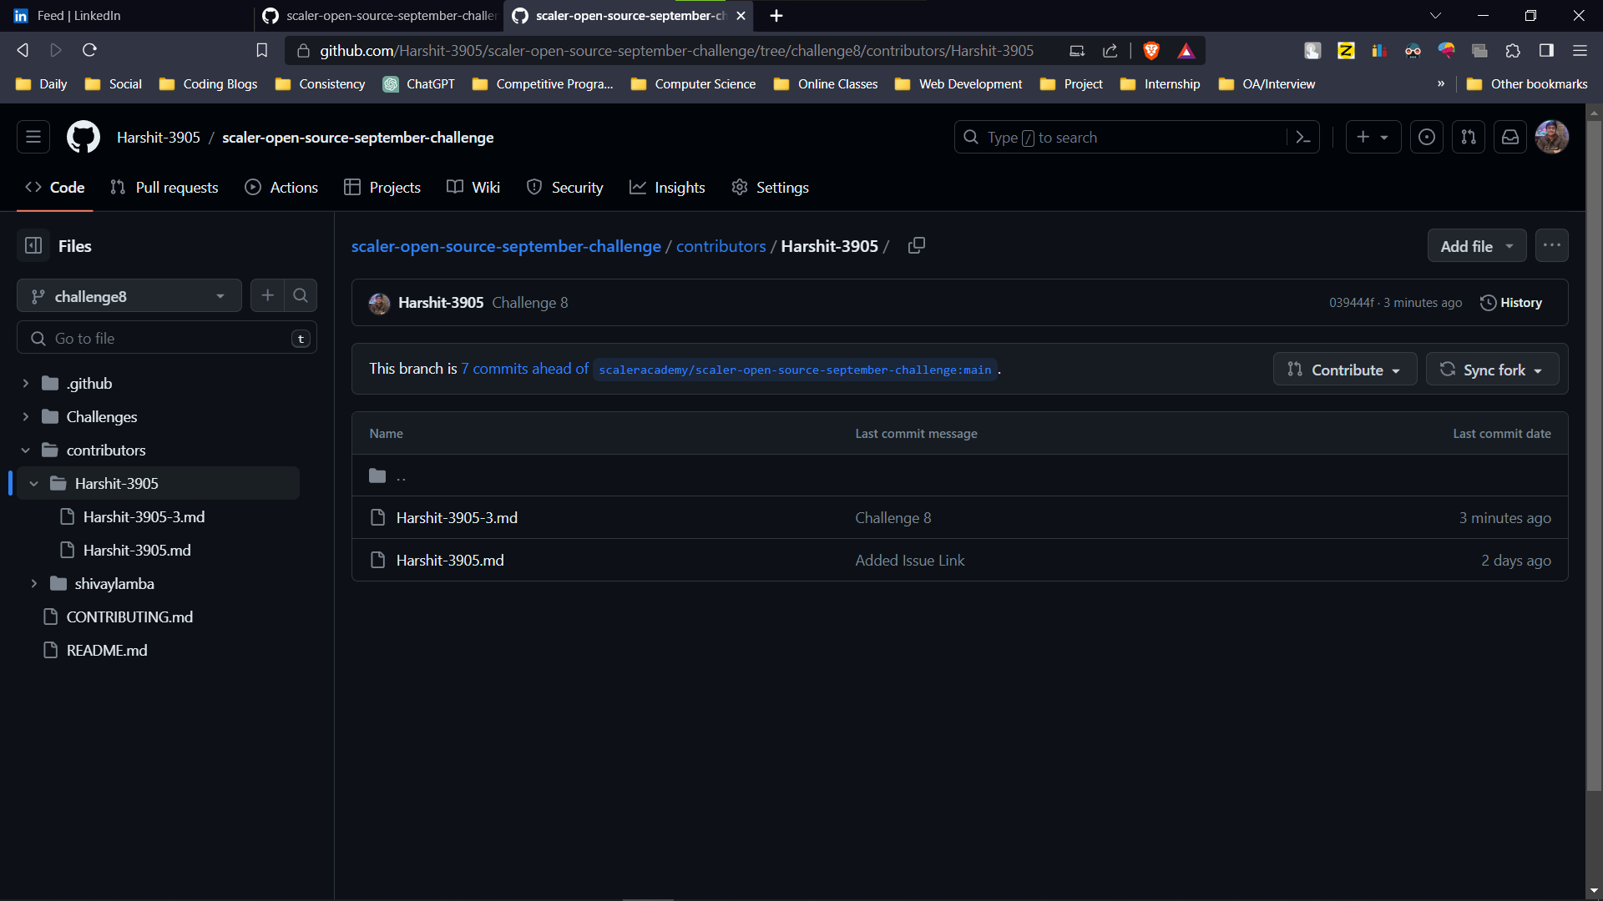Click the GitHub home logo

click(83, 137)
